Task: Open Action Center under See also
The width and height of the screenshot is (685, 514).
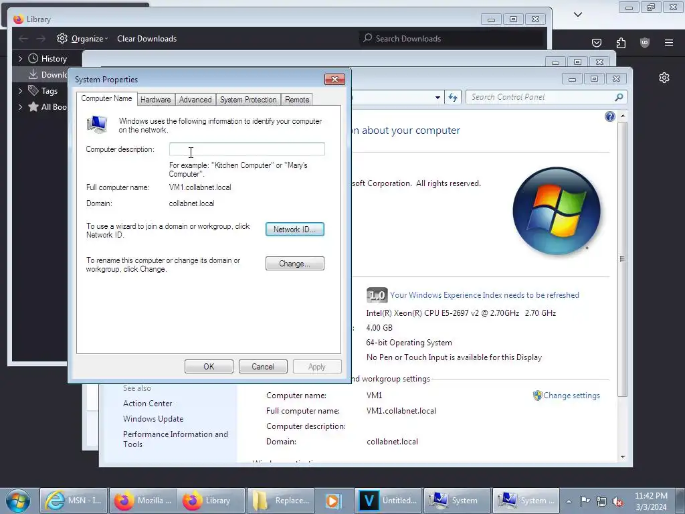Action: click(148, 404)
